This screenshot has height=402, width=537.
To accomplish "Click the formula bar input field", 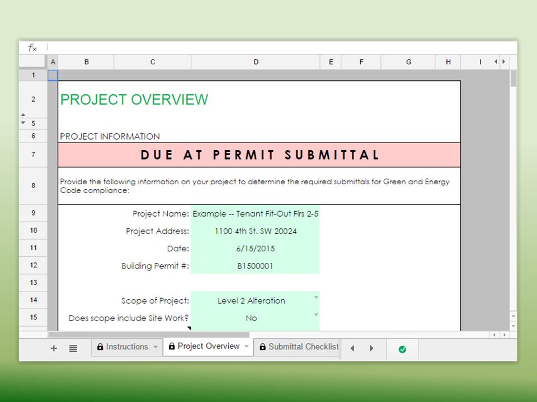I will 281,48.
